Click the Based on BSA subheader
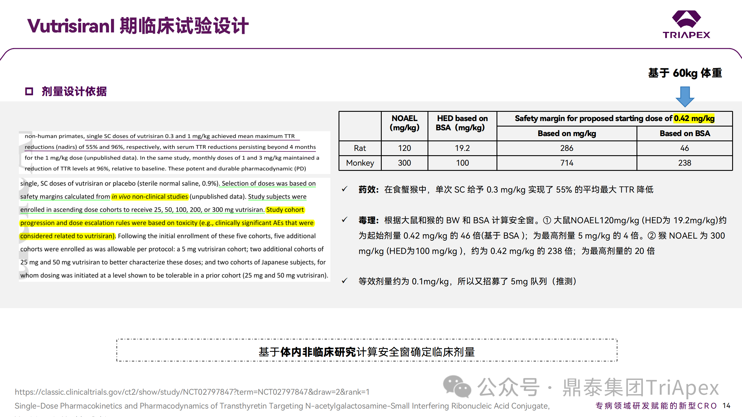Viewport: 742px width, 417px height. pos(685,133)
